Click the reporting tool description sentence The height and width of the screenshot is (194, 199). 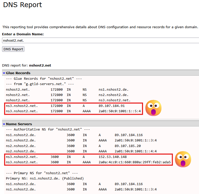[x=100, y=27]
